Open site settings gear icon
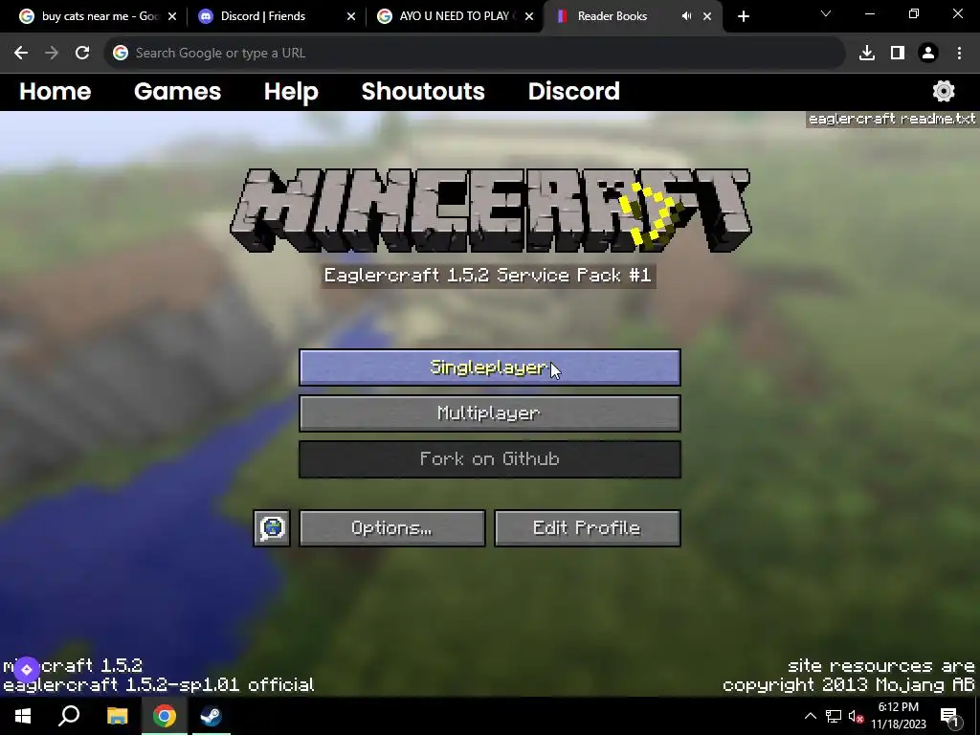This screenshot has height=735, width=980. pos(943,91)
